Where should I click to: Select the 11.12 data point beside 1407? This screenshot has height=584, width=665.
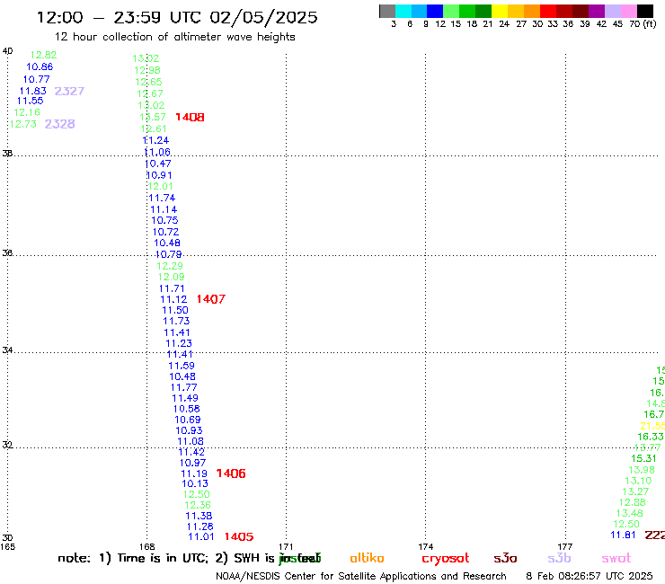[x=173, y=299]
